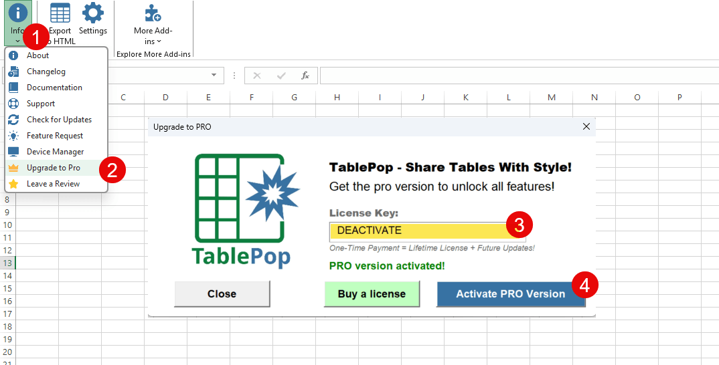This screenshot has width=719, height=365.
Task: Expand the More Add-ins dropdown chevron
Action: pos(159,41)
